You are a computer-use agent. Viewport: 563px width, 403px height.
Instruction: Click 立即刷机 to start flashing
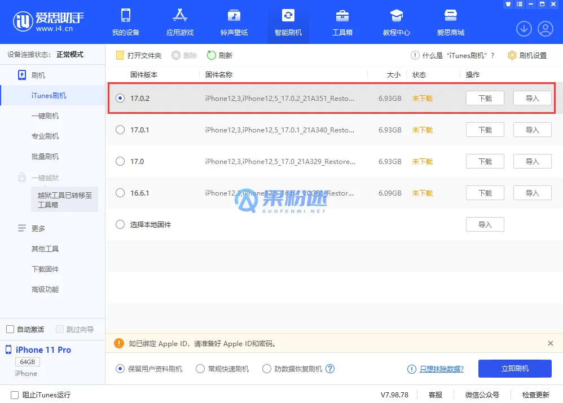[514, 368]
